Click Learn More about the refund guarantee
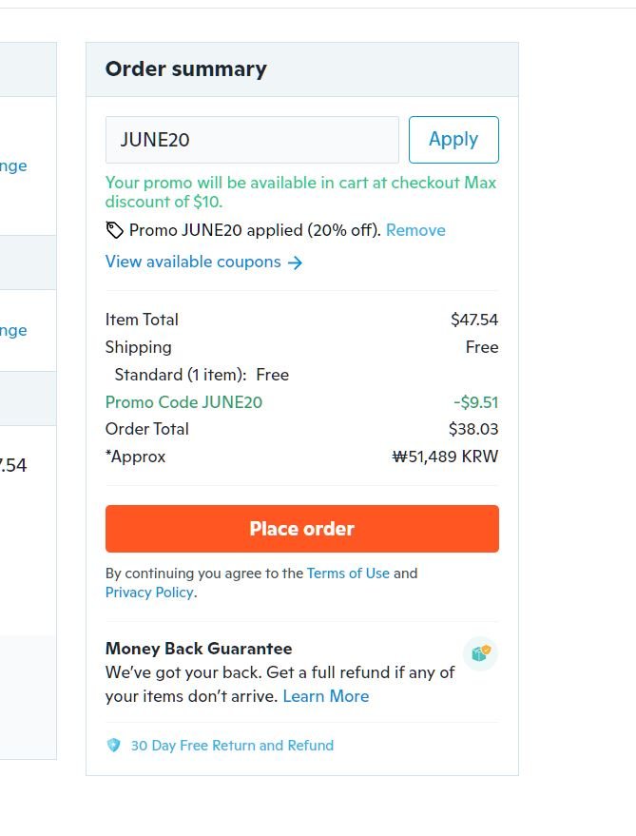The image size is (636, 836). click(325, 696)
